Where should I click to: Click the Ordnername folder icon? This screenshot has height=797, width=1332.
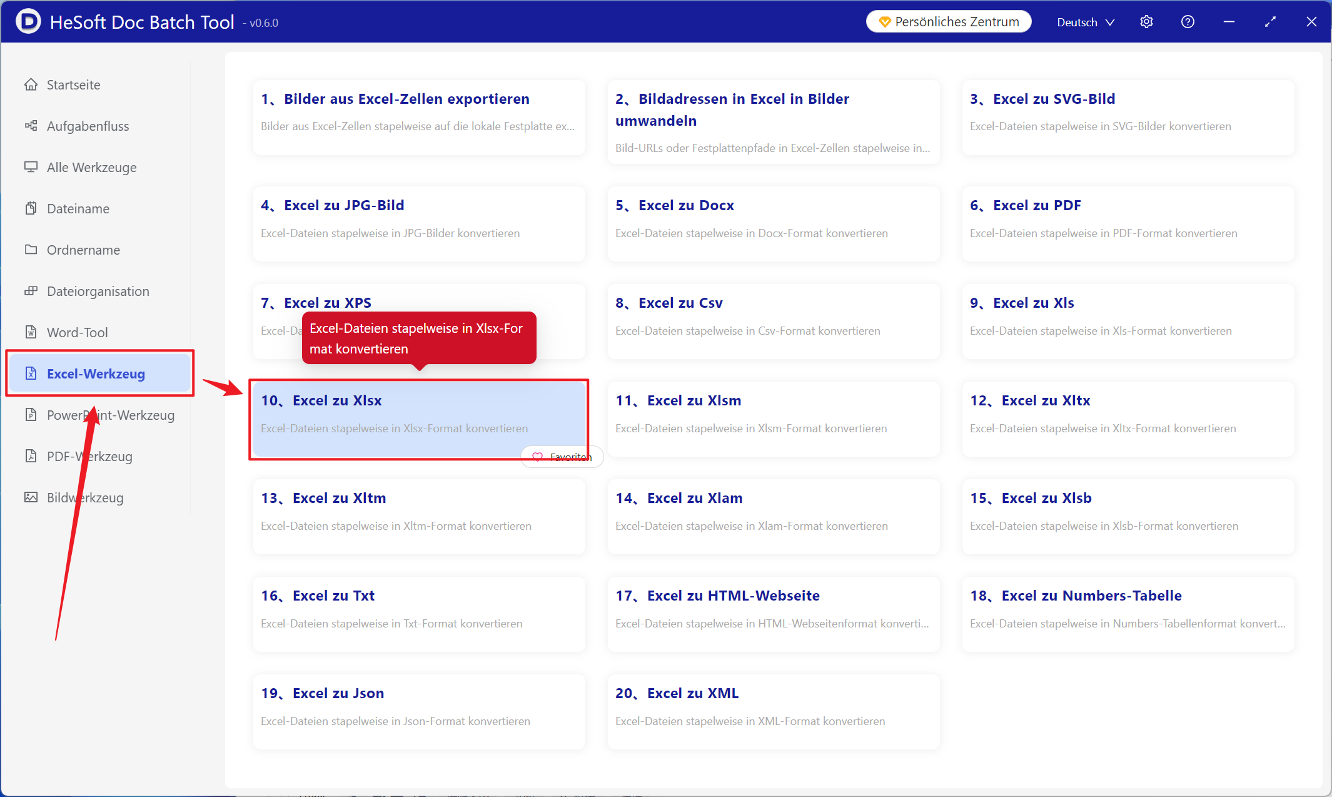click(31, 250)
